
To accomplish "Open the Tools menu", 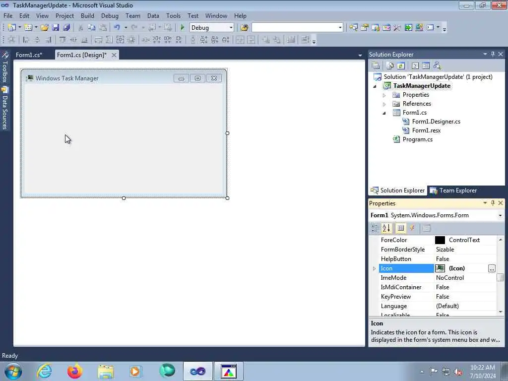I will tap(173, 15).
